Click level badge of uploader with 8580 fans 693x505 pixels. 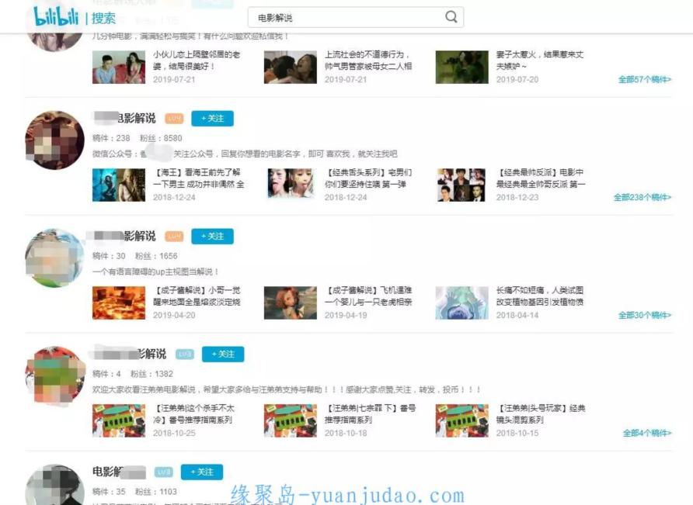[x=174, y=119]
